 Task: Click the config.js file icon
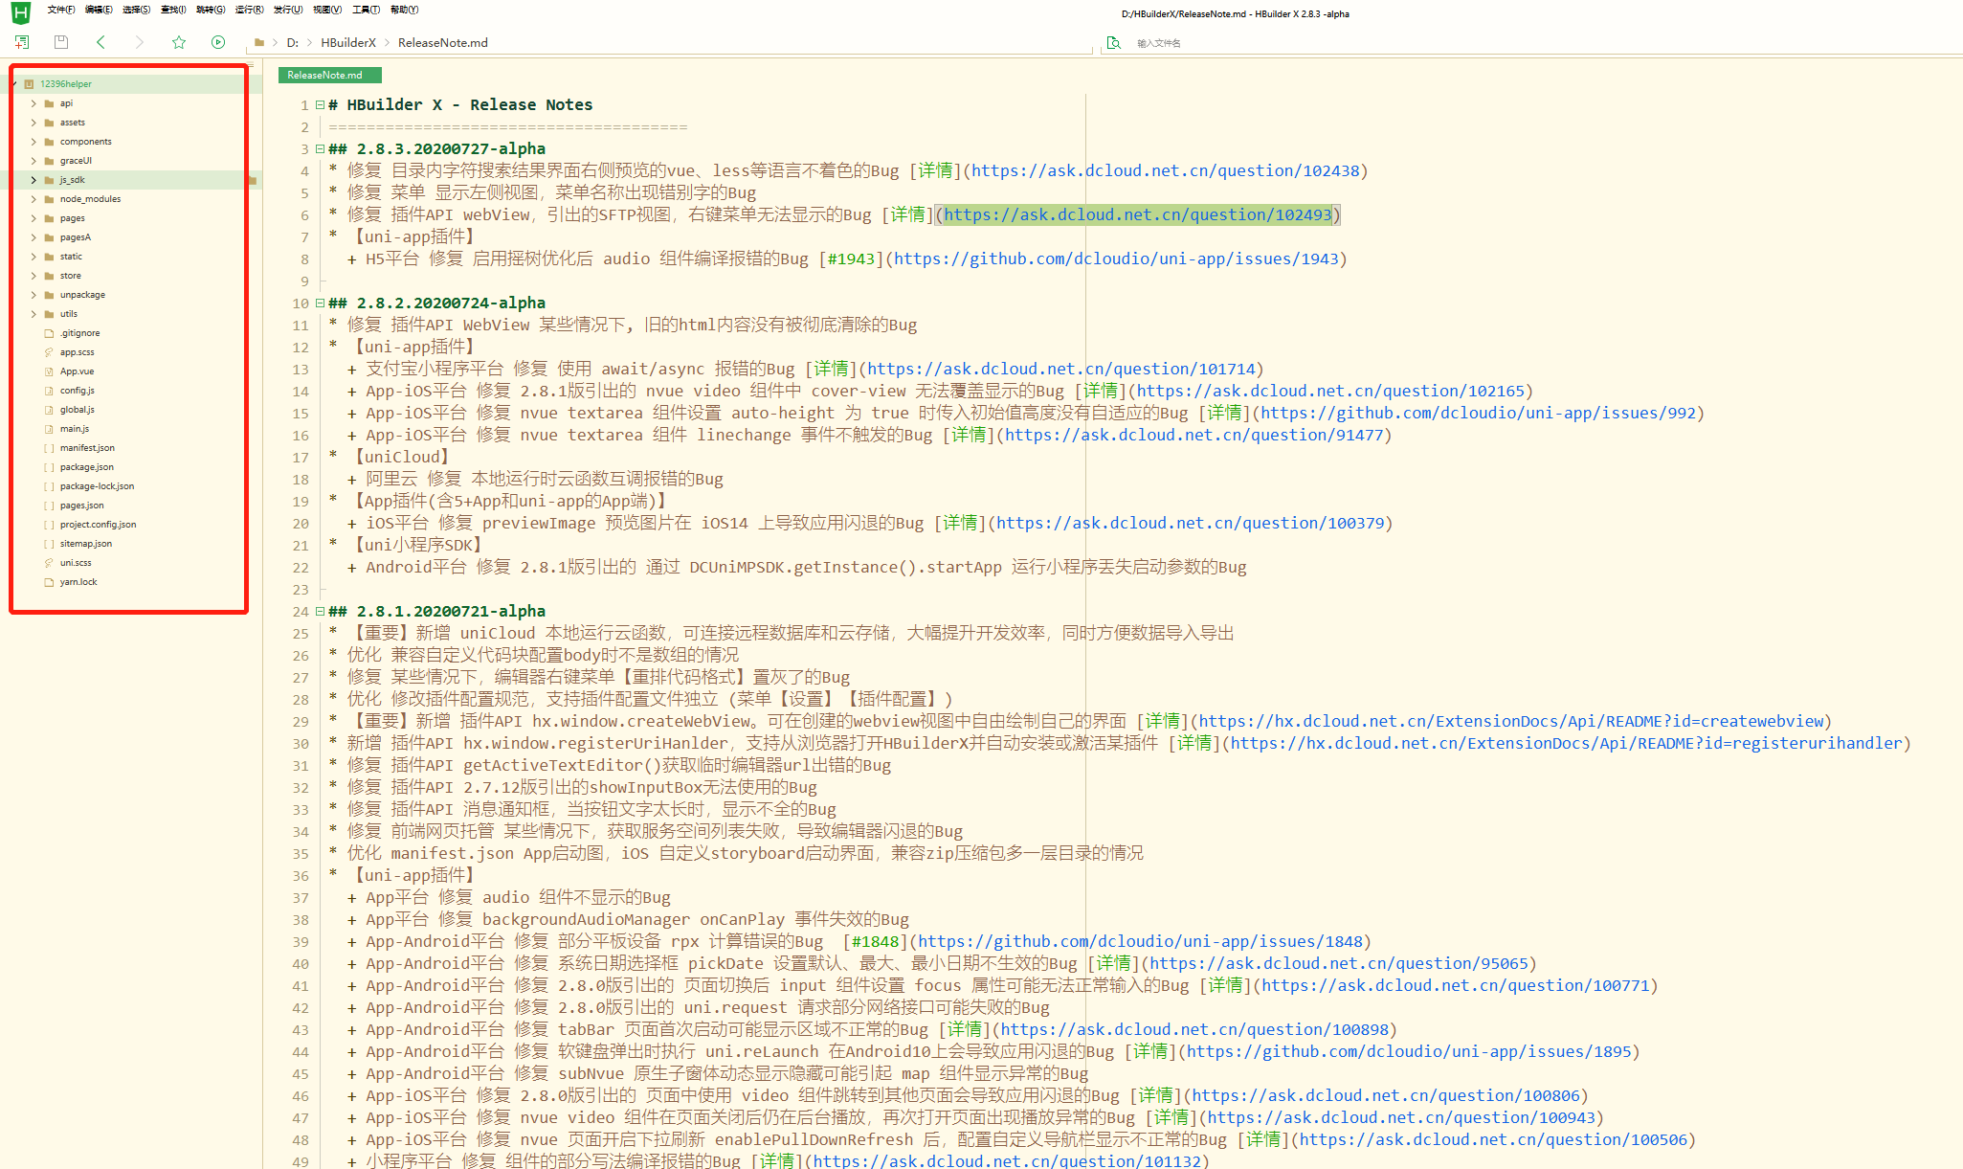49,391
